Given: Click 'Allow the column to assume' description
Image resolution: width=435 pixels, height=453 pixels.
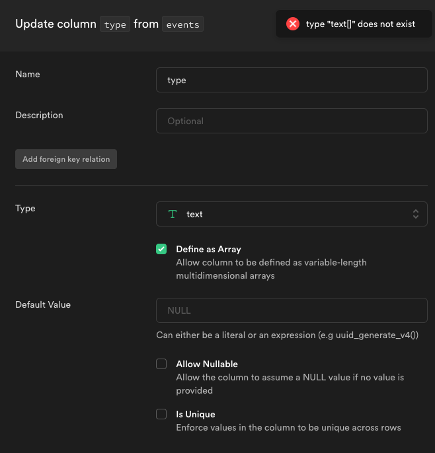Looking at the screenshot, I should [x=290, y=384].
